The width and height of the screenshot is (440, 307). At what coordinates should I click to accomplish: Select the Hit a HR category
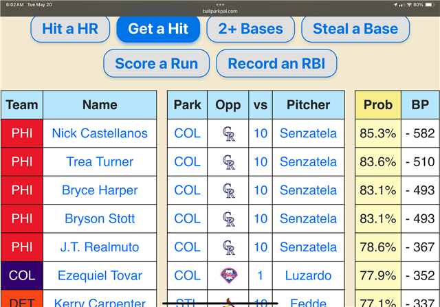click(x=70, y=29)
